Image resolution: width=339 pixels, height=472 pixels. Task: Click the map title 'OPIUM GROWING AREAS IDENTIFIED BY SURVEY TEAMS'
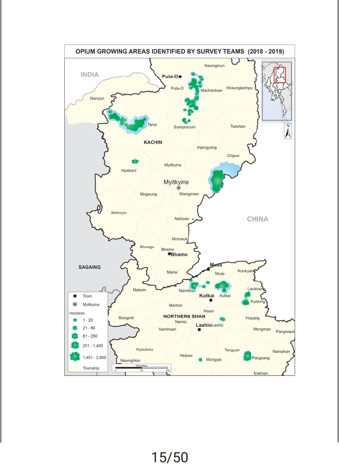(x=160, y=52)
